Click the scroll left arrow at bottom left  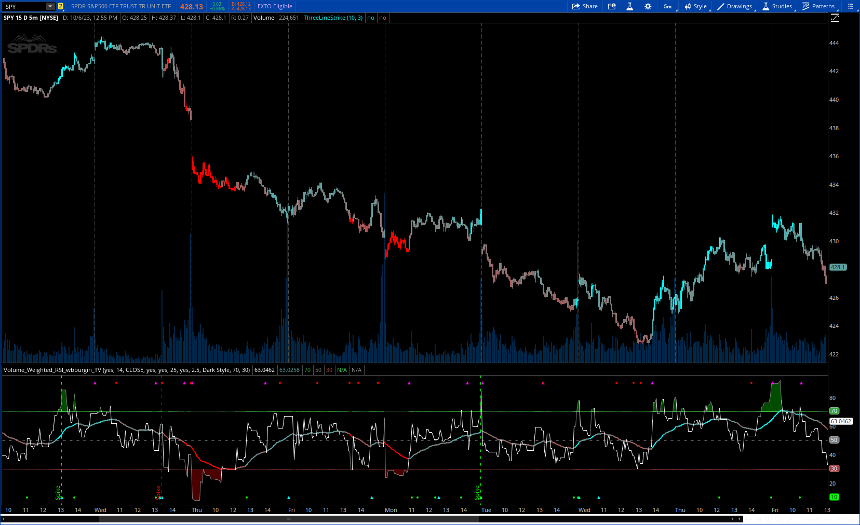(4, 519)
